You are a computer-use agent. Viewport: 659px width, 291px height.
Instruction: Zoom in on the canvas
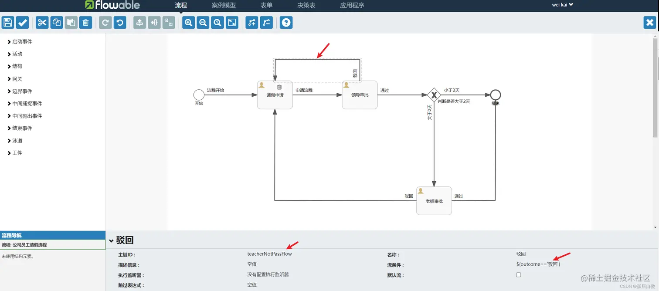(188, 23)
